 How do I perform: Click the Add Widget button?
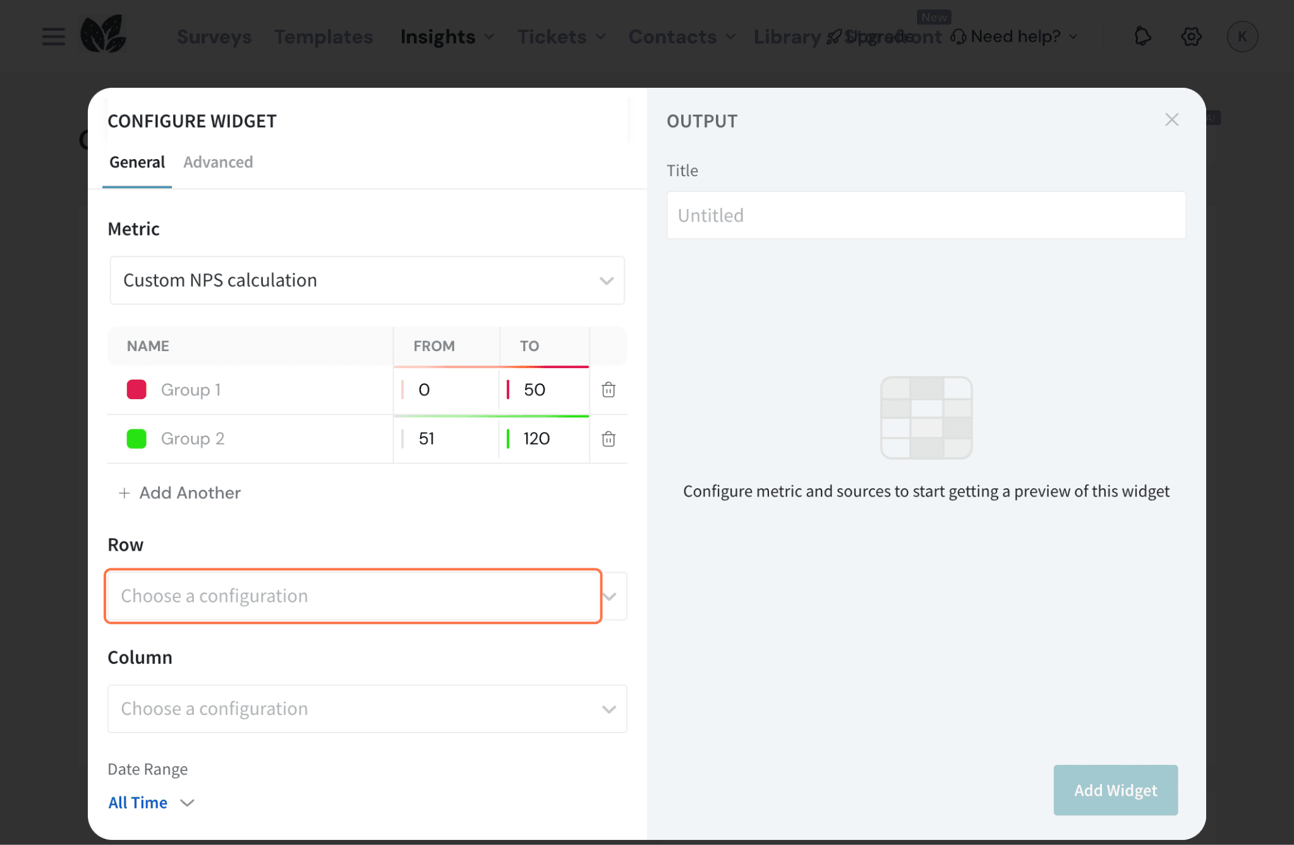(1115, 790)
